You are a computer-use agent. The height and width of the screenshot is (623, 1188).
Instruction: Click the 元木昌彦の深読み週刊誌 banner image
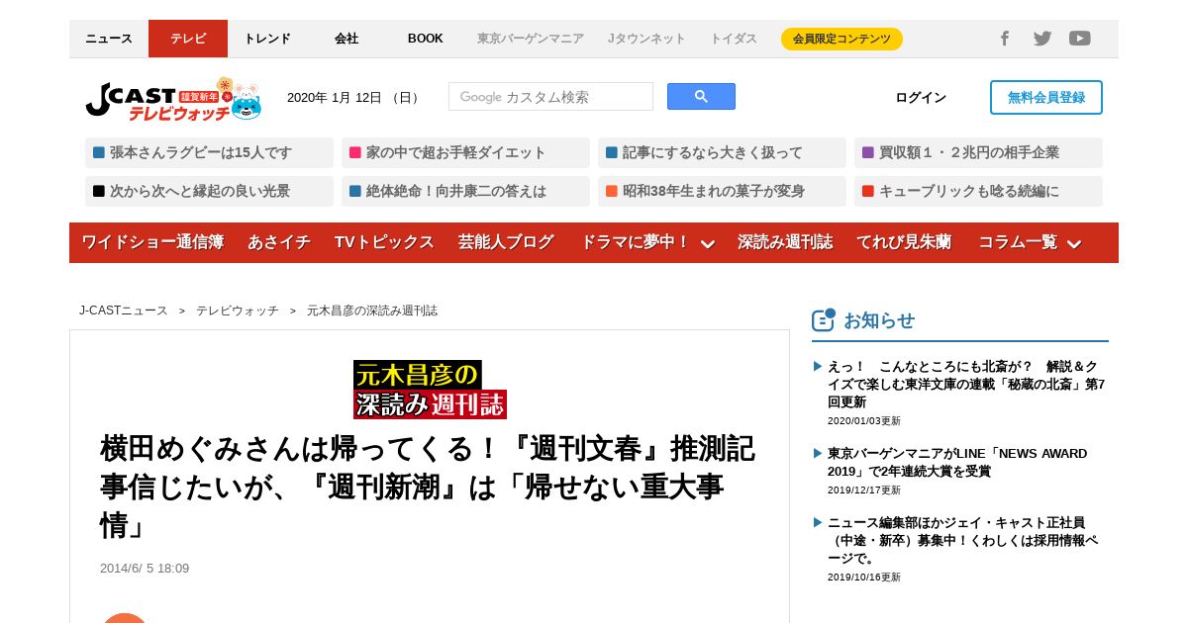pos(430,390)
